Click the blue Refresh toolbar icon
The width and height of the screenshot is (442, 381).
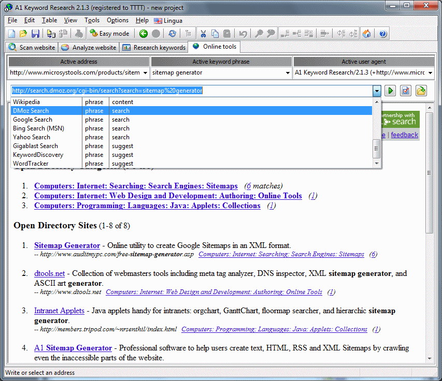pos(173,34)
